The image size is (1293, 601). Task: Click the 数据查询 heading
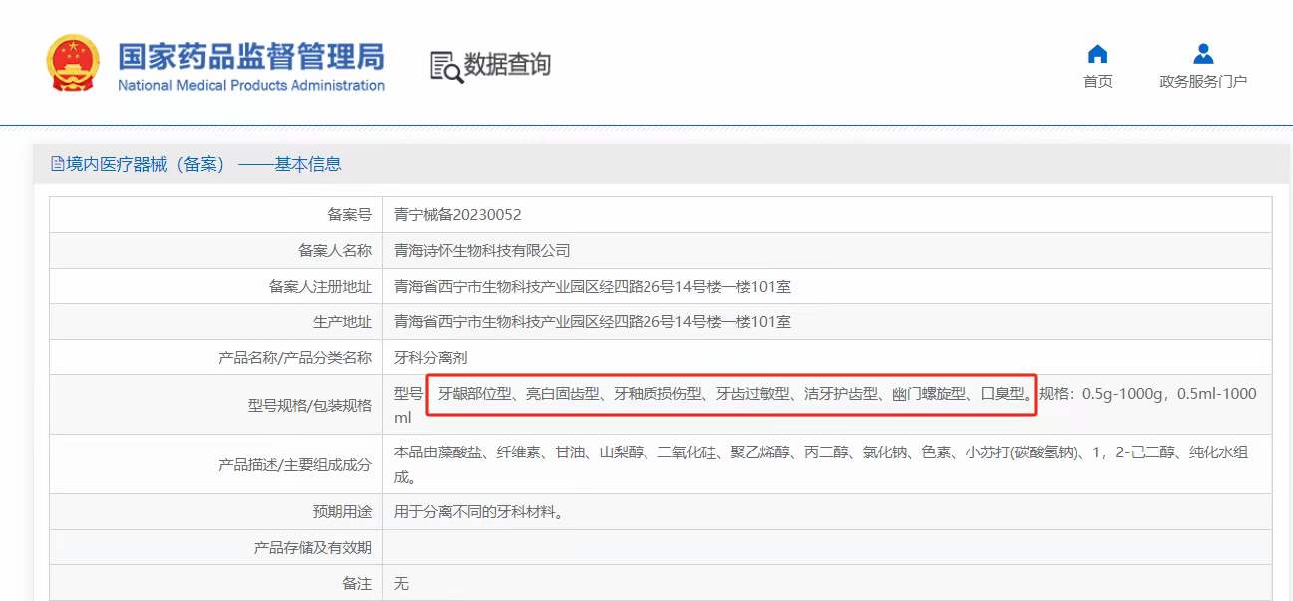click(x=507, y=65)
